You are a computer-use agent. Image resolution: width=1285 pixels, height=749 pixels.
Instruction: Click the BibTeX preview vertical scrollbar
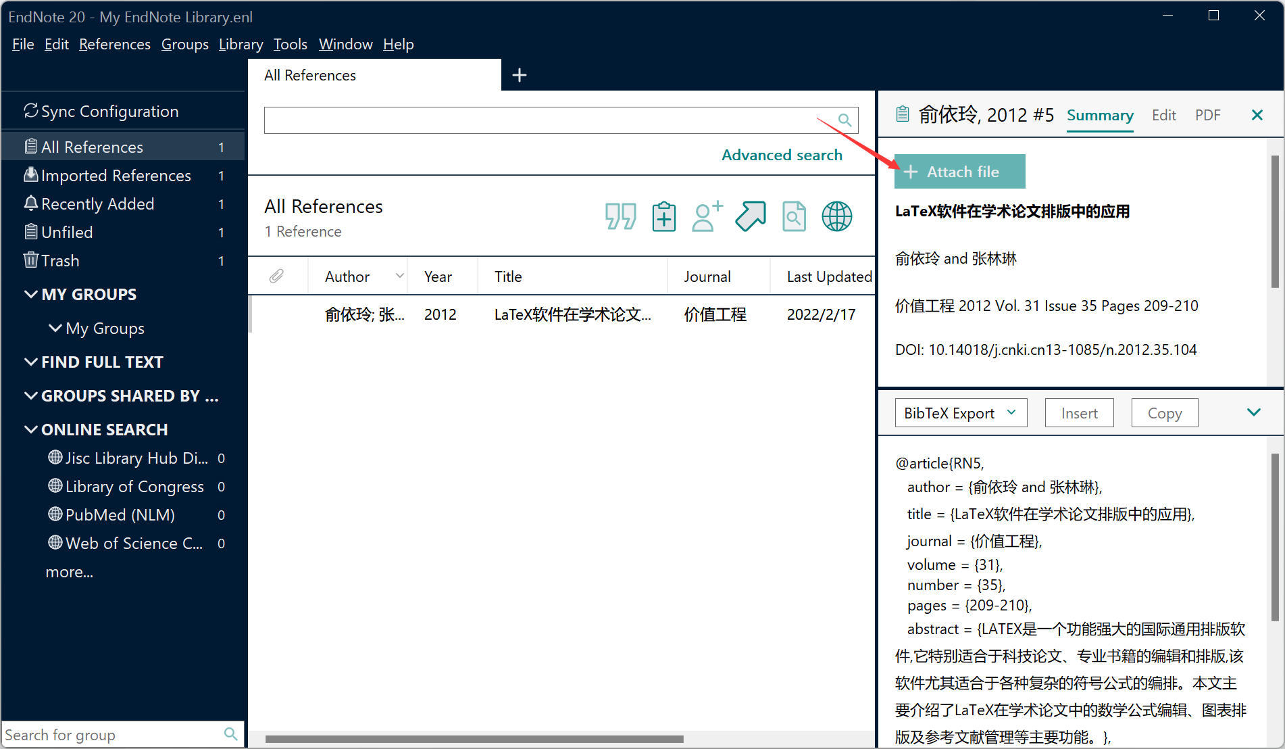(1275, 537)
